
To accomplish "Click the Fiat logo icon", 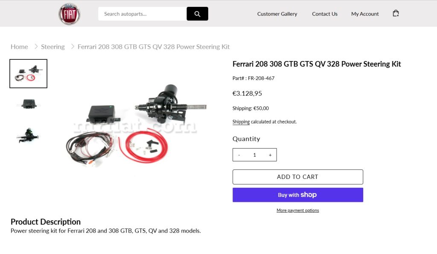I will [69, 14].
